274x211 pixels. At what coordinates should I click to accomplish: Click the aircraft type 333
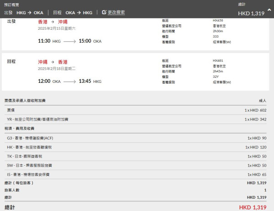click(x=216, y=37)
